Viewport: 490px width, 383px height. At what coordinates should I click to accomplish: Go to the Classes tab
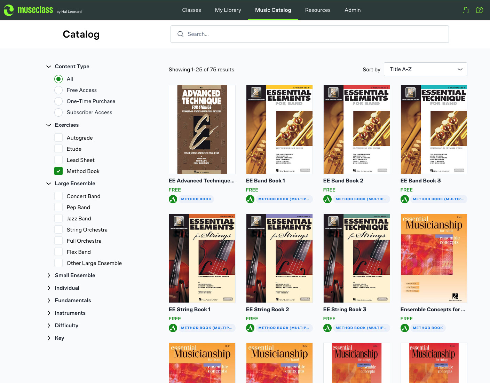[x=191, y=10]
